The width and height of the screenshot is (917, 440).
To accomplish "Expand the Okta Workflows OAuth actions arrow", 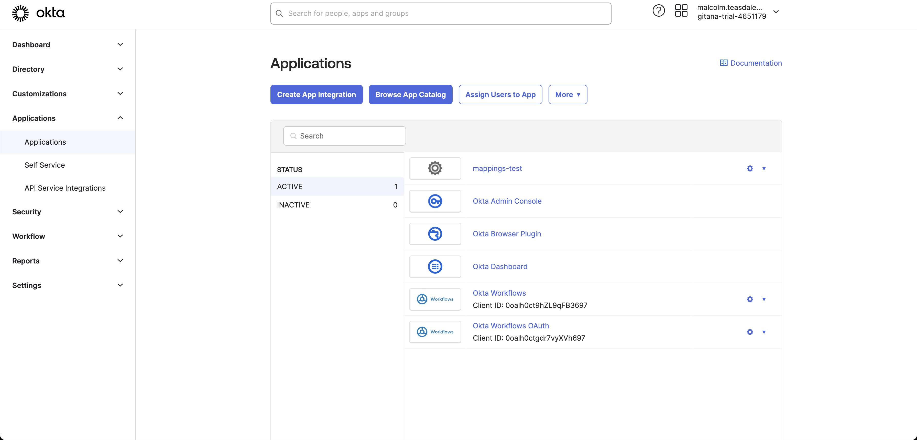I will (764, 332).
